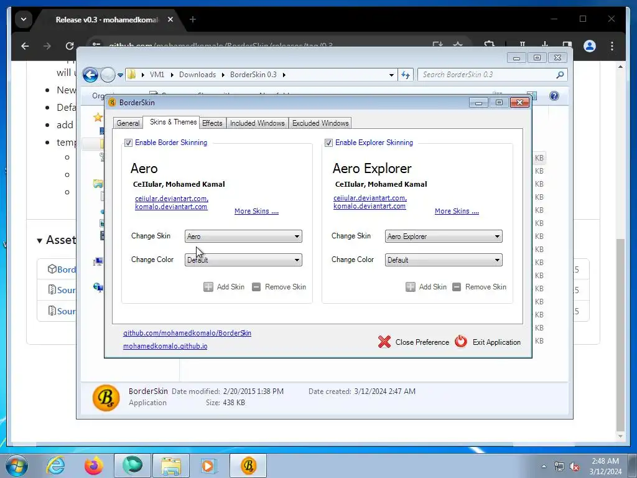Viewport: 637px width, 478px height.
Task: Open File Explorer from taskbar
Action: (171, 466)
